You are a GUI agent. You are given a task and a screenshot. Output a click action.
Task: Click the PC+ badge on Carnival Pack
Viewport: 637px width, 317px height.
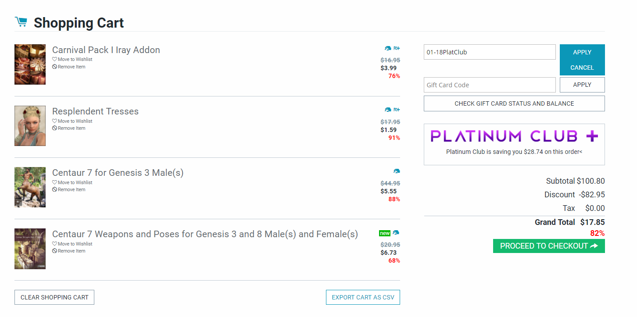pos(397,48)
